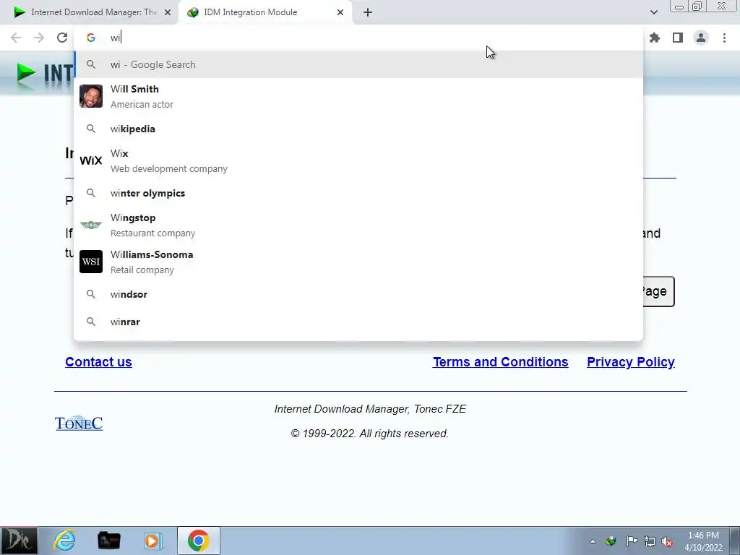The image size is (740, 555).
Task: Toggle the side panel icon
Action: (x=678, y=38)
